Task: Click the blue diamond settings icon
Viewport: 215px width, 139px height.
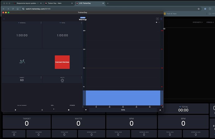Action: 161,19
